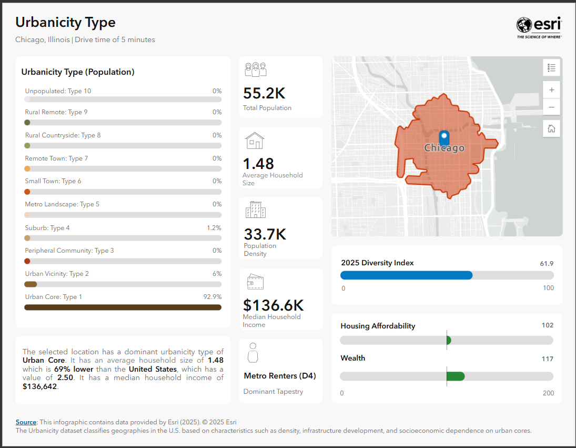Click the Urban Vicinity Type 2 bar
The width and height of the screenshot is (576, 448).
point(31,284)
